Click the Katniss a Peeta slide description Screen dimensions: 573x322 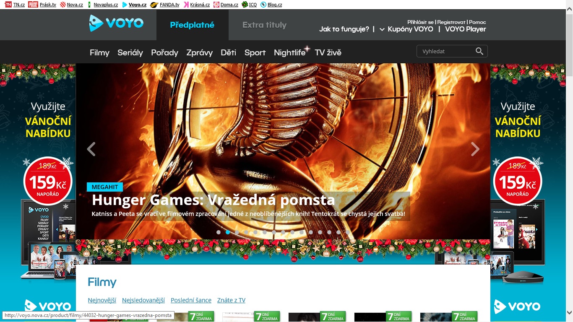(x=248, y=214)
